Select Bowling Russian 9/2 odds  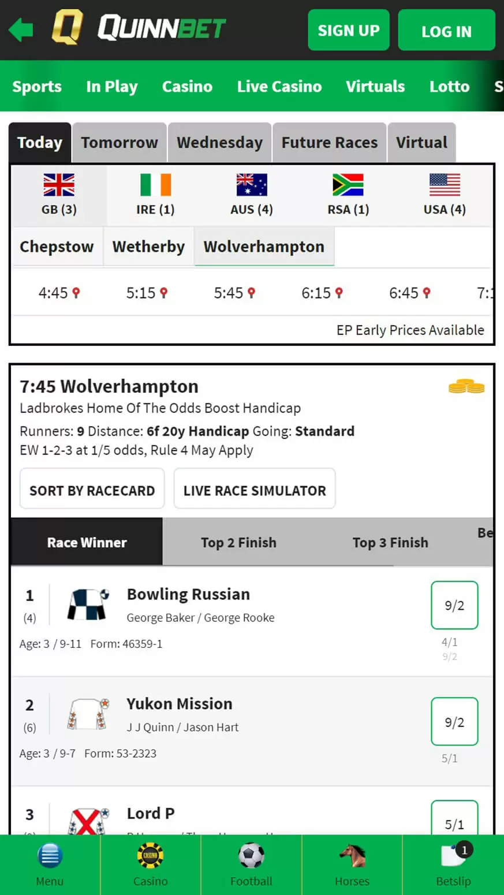[454, 605]
